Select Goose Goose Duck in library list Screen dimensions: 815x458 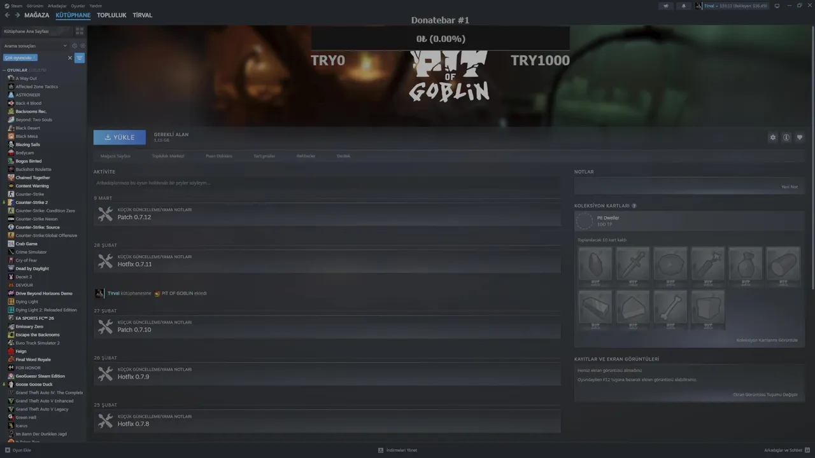(x=34, y=384)
